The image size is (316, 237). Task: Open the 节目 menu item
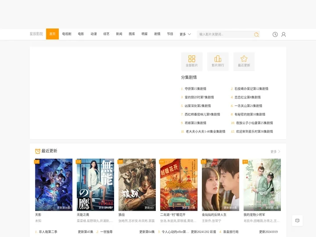(170, 34)
